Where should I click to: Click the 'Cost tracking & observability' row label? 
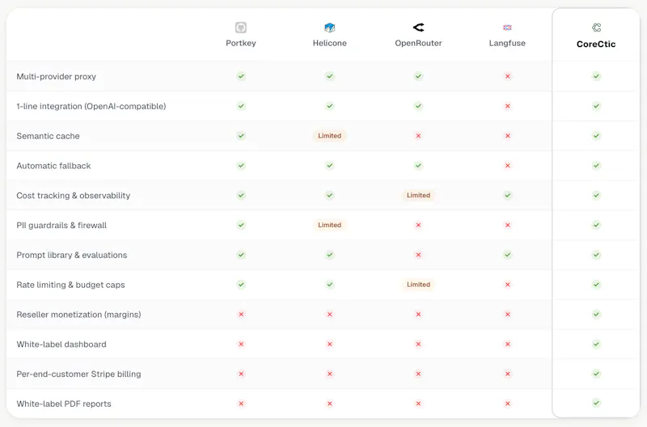tap(74, 195)
